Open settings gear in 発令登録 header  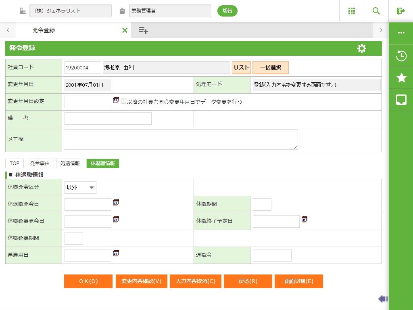(x=362, y=48)
